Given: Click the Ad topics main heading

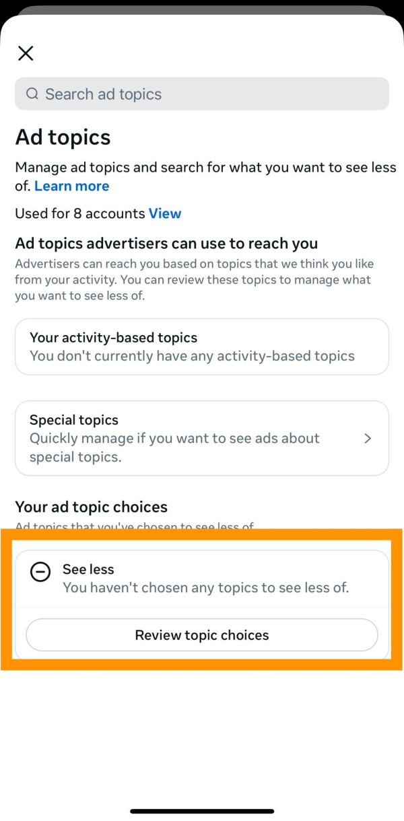Looking at the screenshot, I should tap(63, 137).
